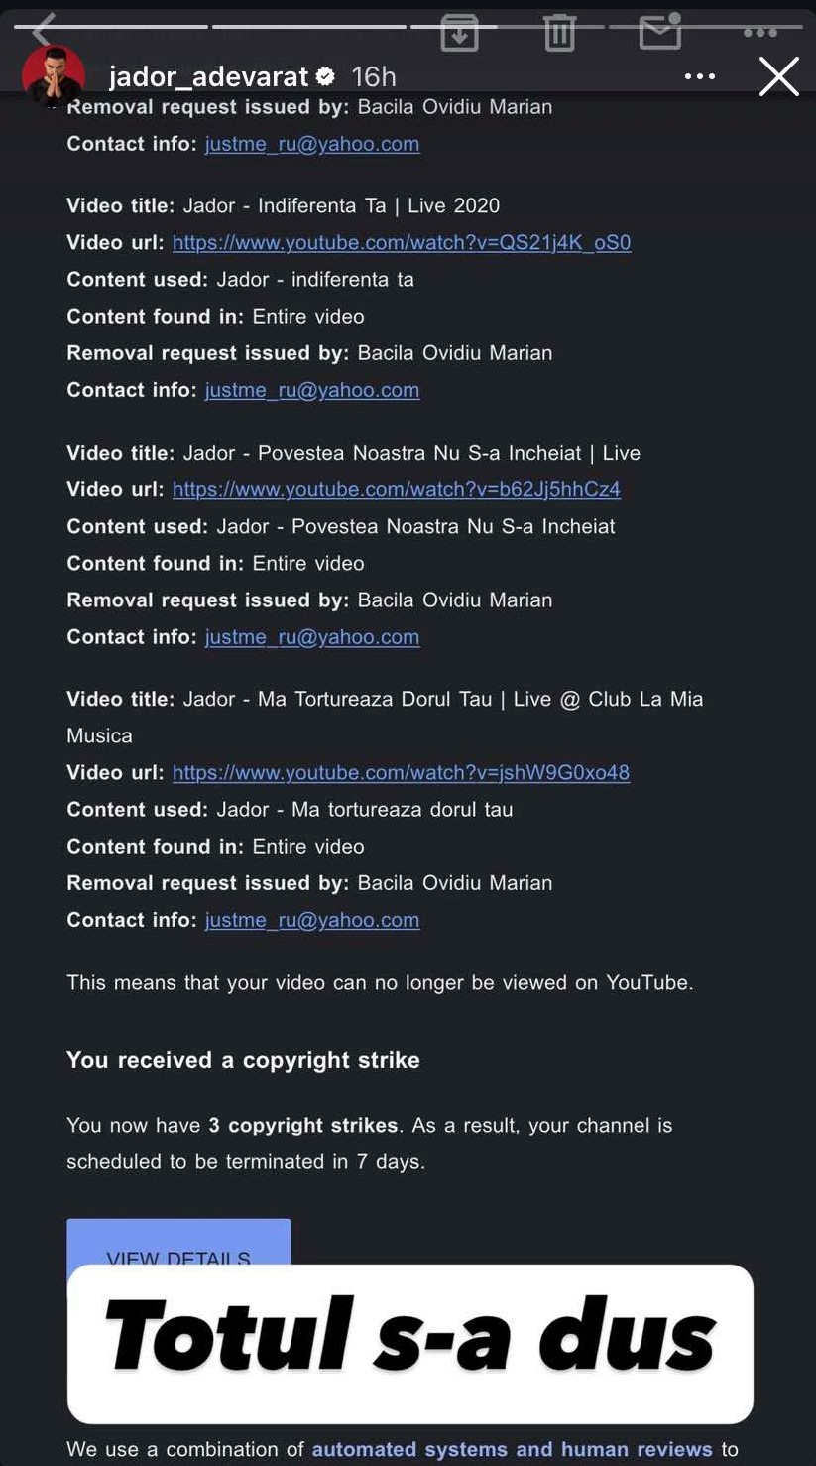Tap the topmost justme_ru@yahoo.com email link
816x1466 pixels.
[312, 144]
